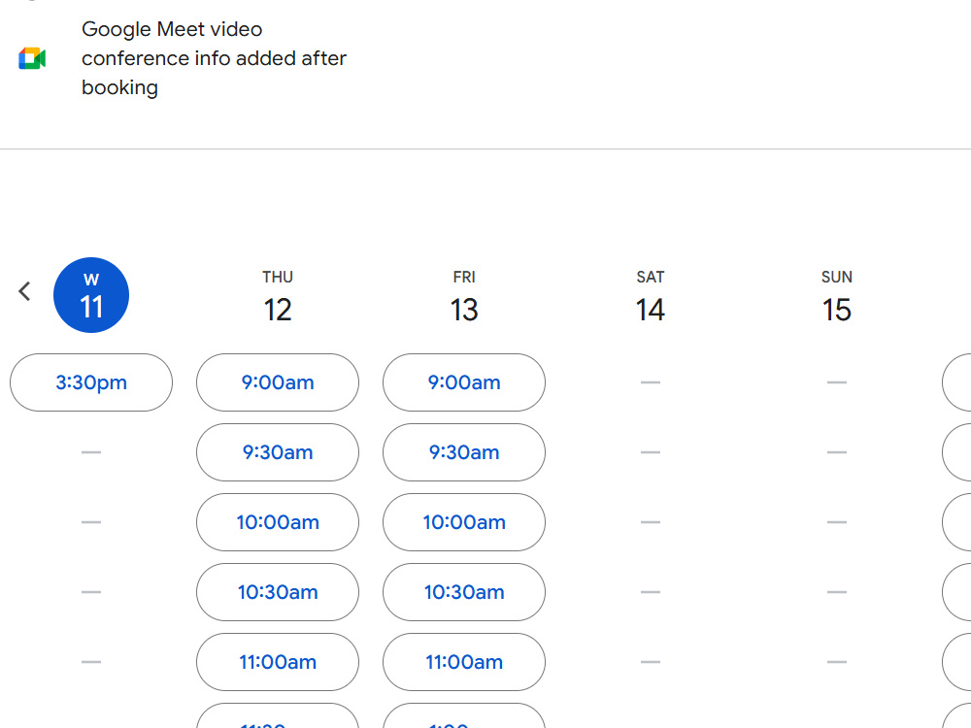Book Friday 9:00am appointment slot

coord(464,382)
